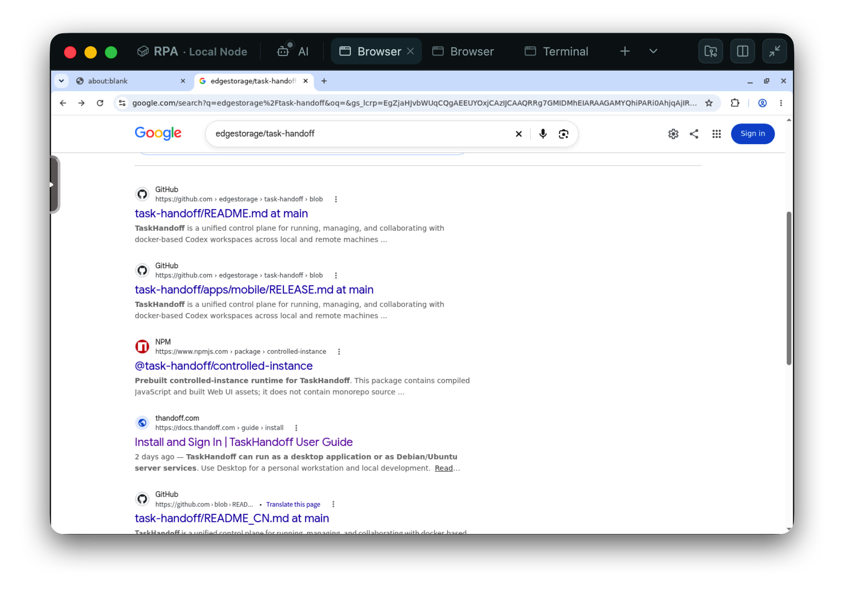This screenshot has width=844, height=601.
Task: Click the microphone voice search icon
Action: click(543, 134)
